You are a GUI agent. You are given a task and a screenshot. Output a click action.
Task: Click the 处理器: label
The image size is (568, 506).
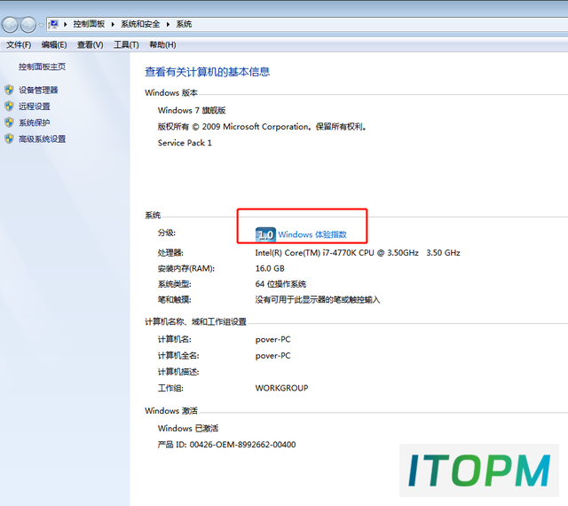click(170, 253)
